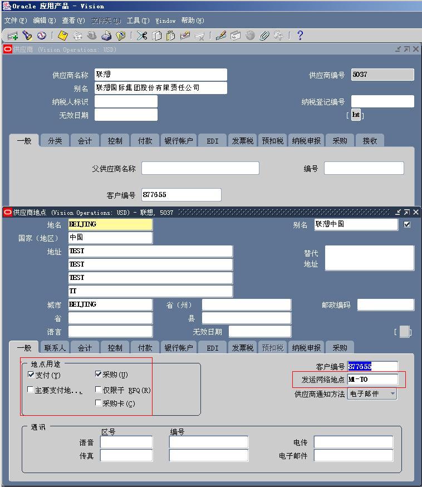This screenshot has width=422, height=487.
Task: Open 联系人 tab in 供应商地点 window
Action: pos(55,348)
